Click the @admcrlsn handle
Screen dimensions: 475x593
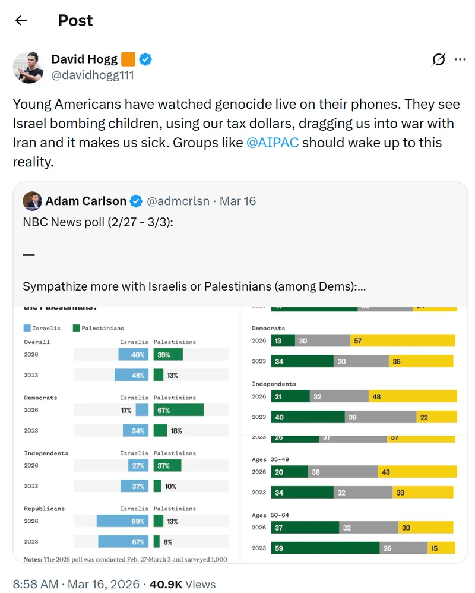(178, 201)
